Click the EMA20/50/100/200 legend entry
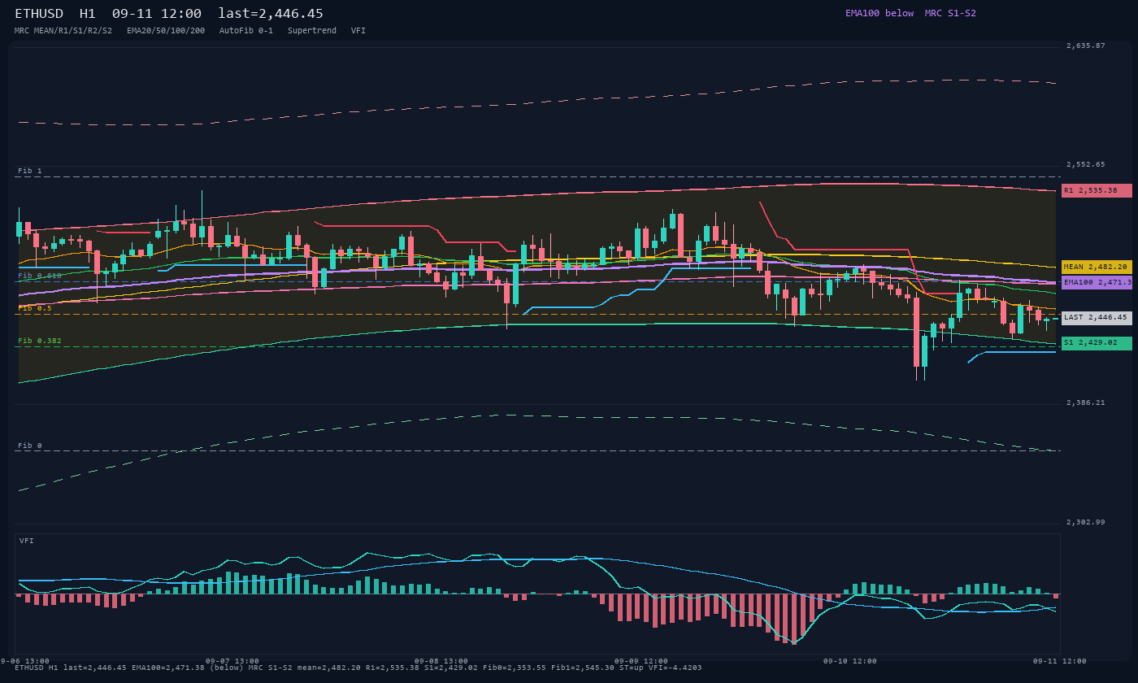Image resolution: width=1138 pixels, height=683 pixels. 166,30
